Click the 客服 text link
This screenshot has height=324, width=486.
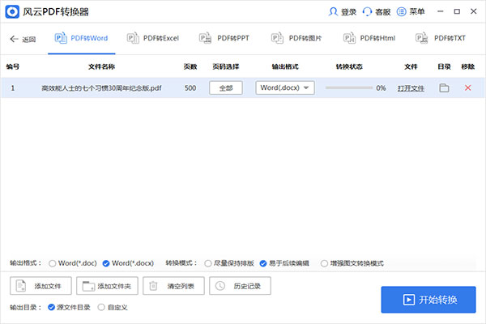point(383,12)
